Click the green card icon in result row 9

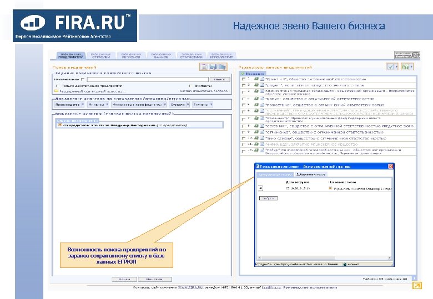(x=256, y=132)
